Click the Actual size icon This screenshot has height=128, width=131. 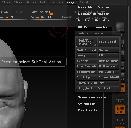point(123,66)
